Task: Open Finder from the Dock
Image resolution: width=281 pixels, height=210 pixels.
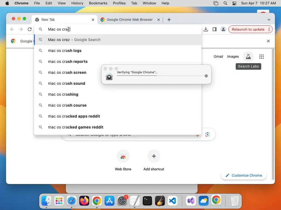Action: [46, 201]
